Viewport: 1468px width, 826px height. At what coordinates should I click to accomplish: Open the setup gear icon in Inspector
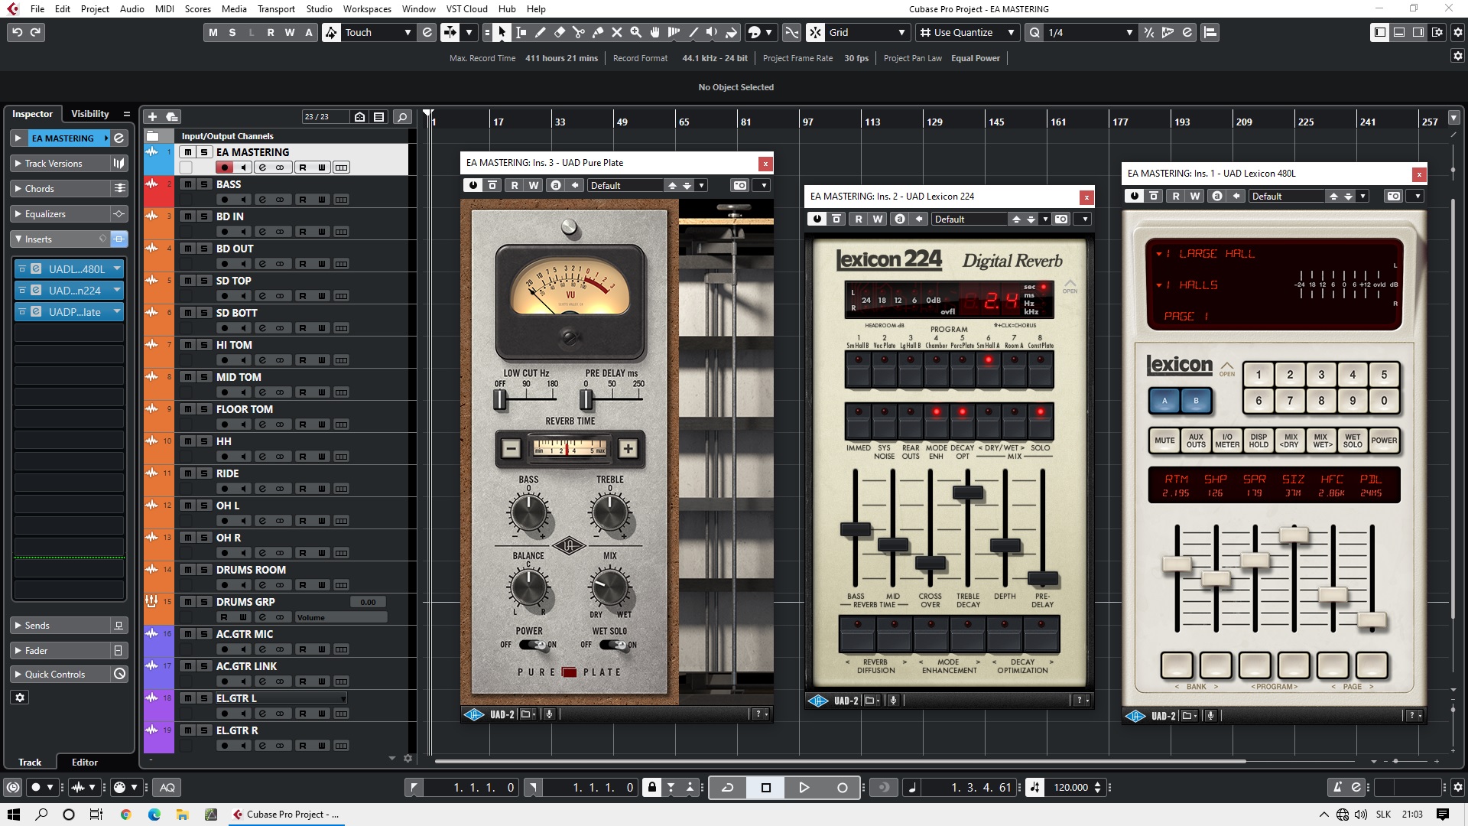coord(20,698)
